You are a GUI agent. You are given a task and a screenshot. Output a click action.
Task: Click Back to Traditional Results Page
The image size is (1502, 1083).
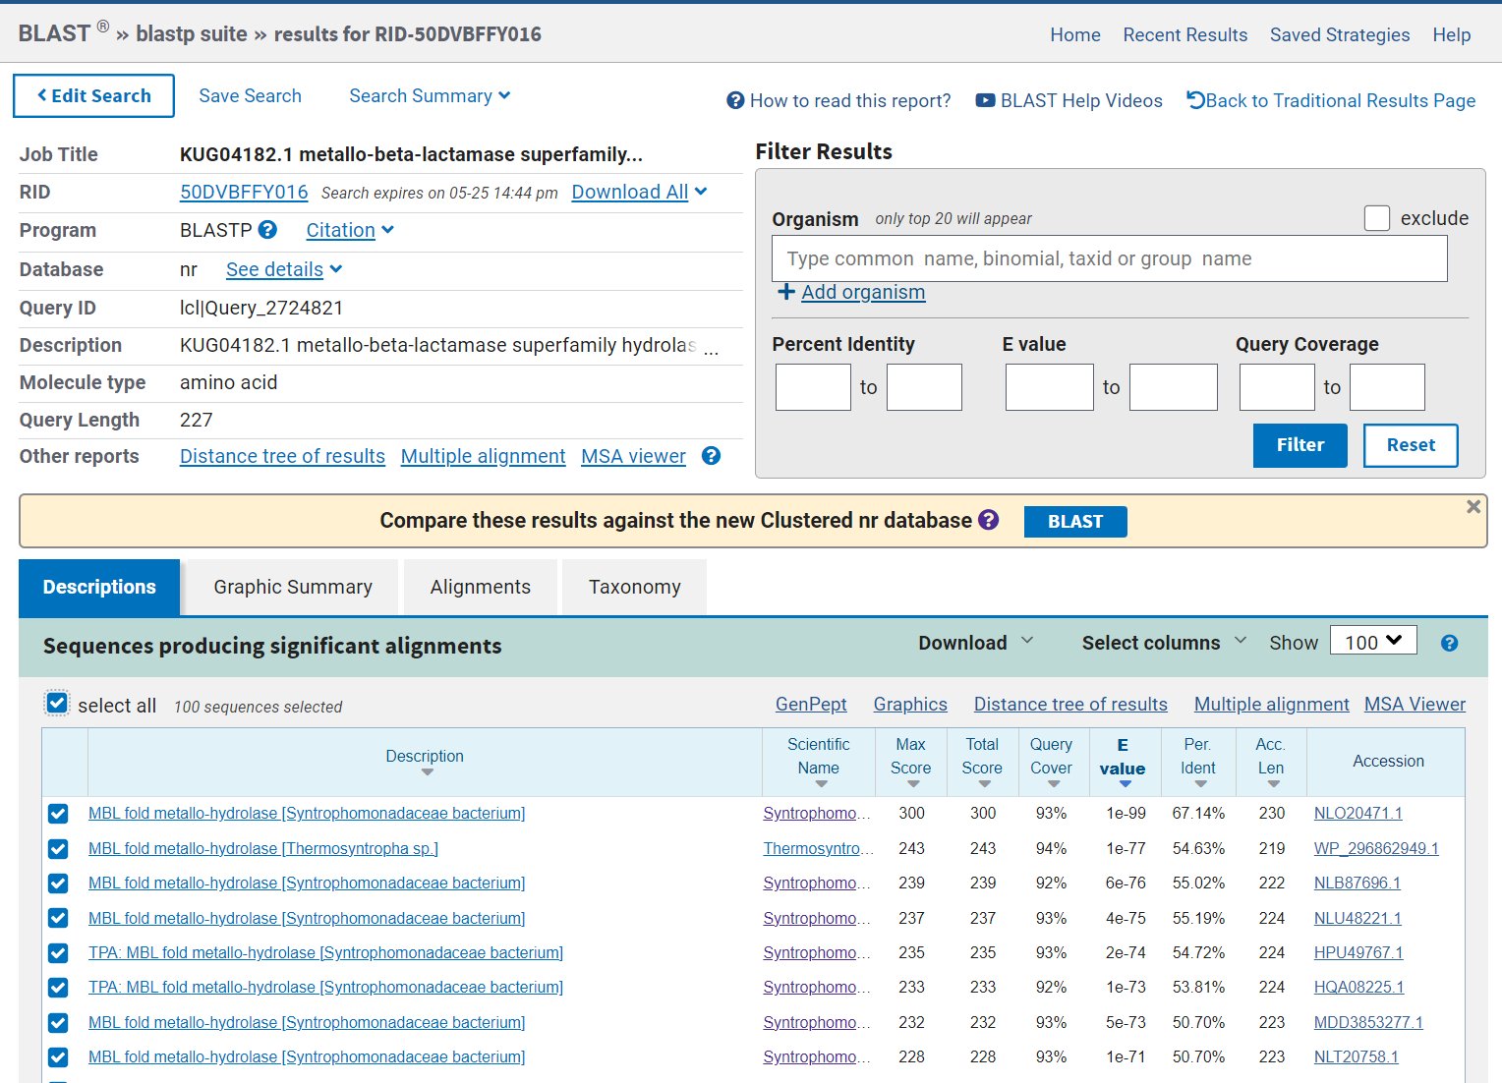[x=1331, y=100]
